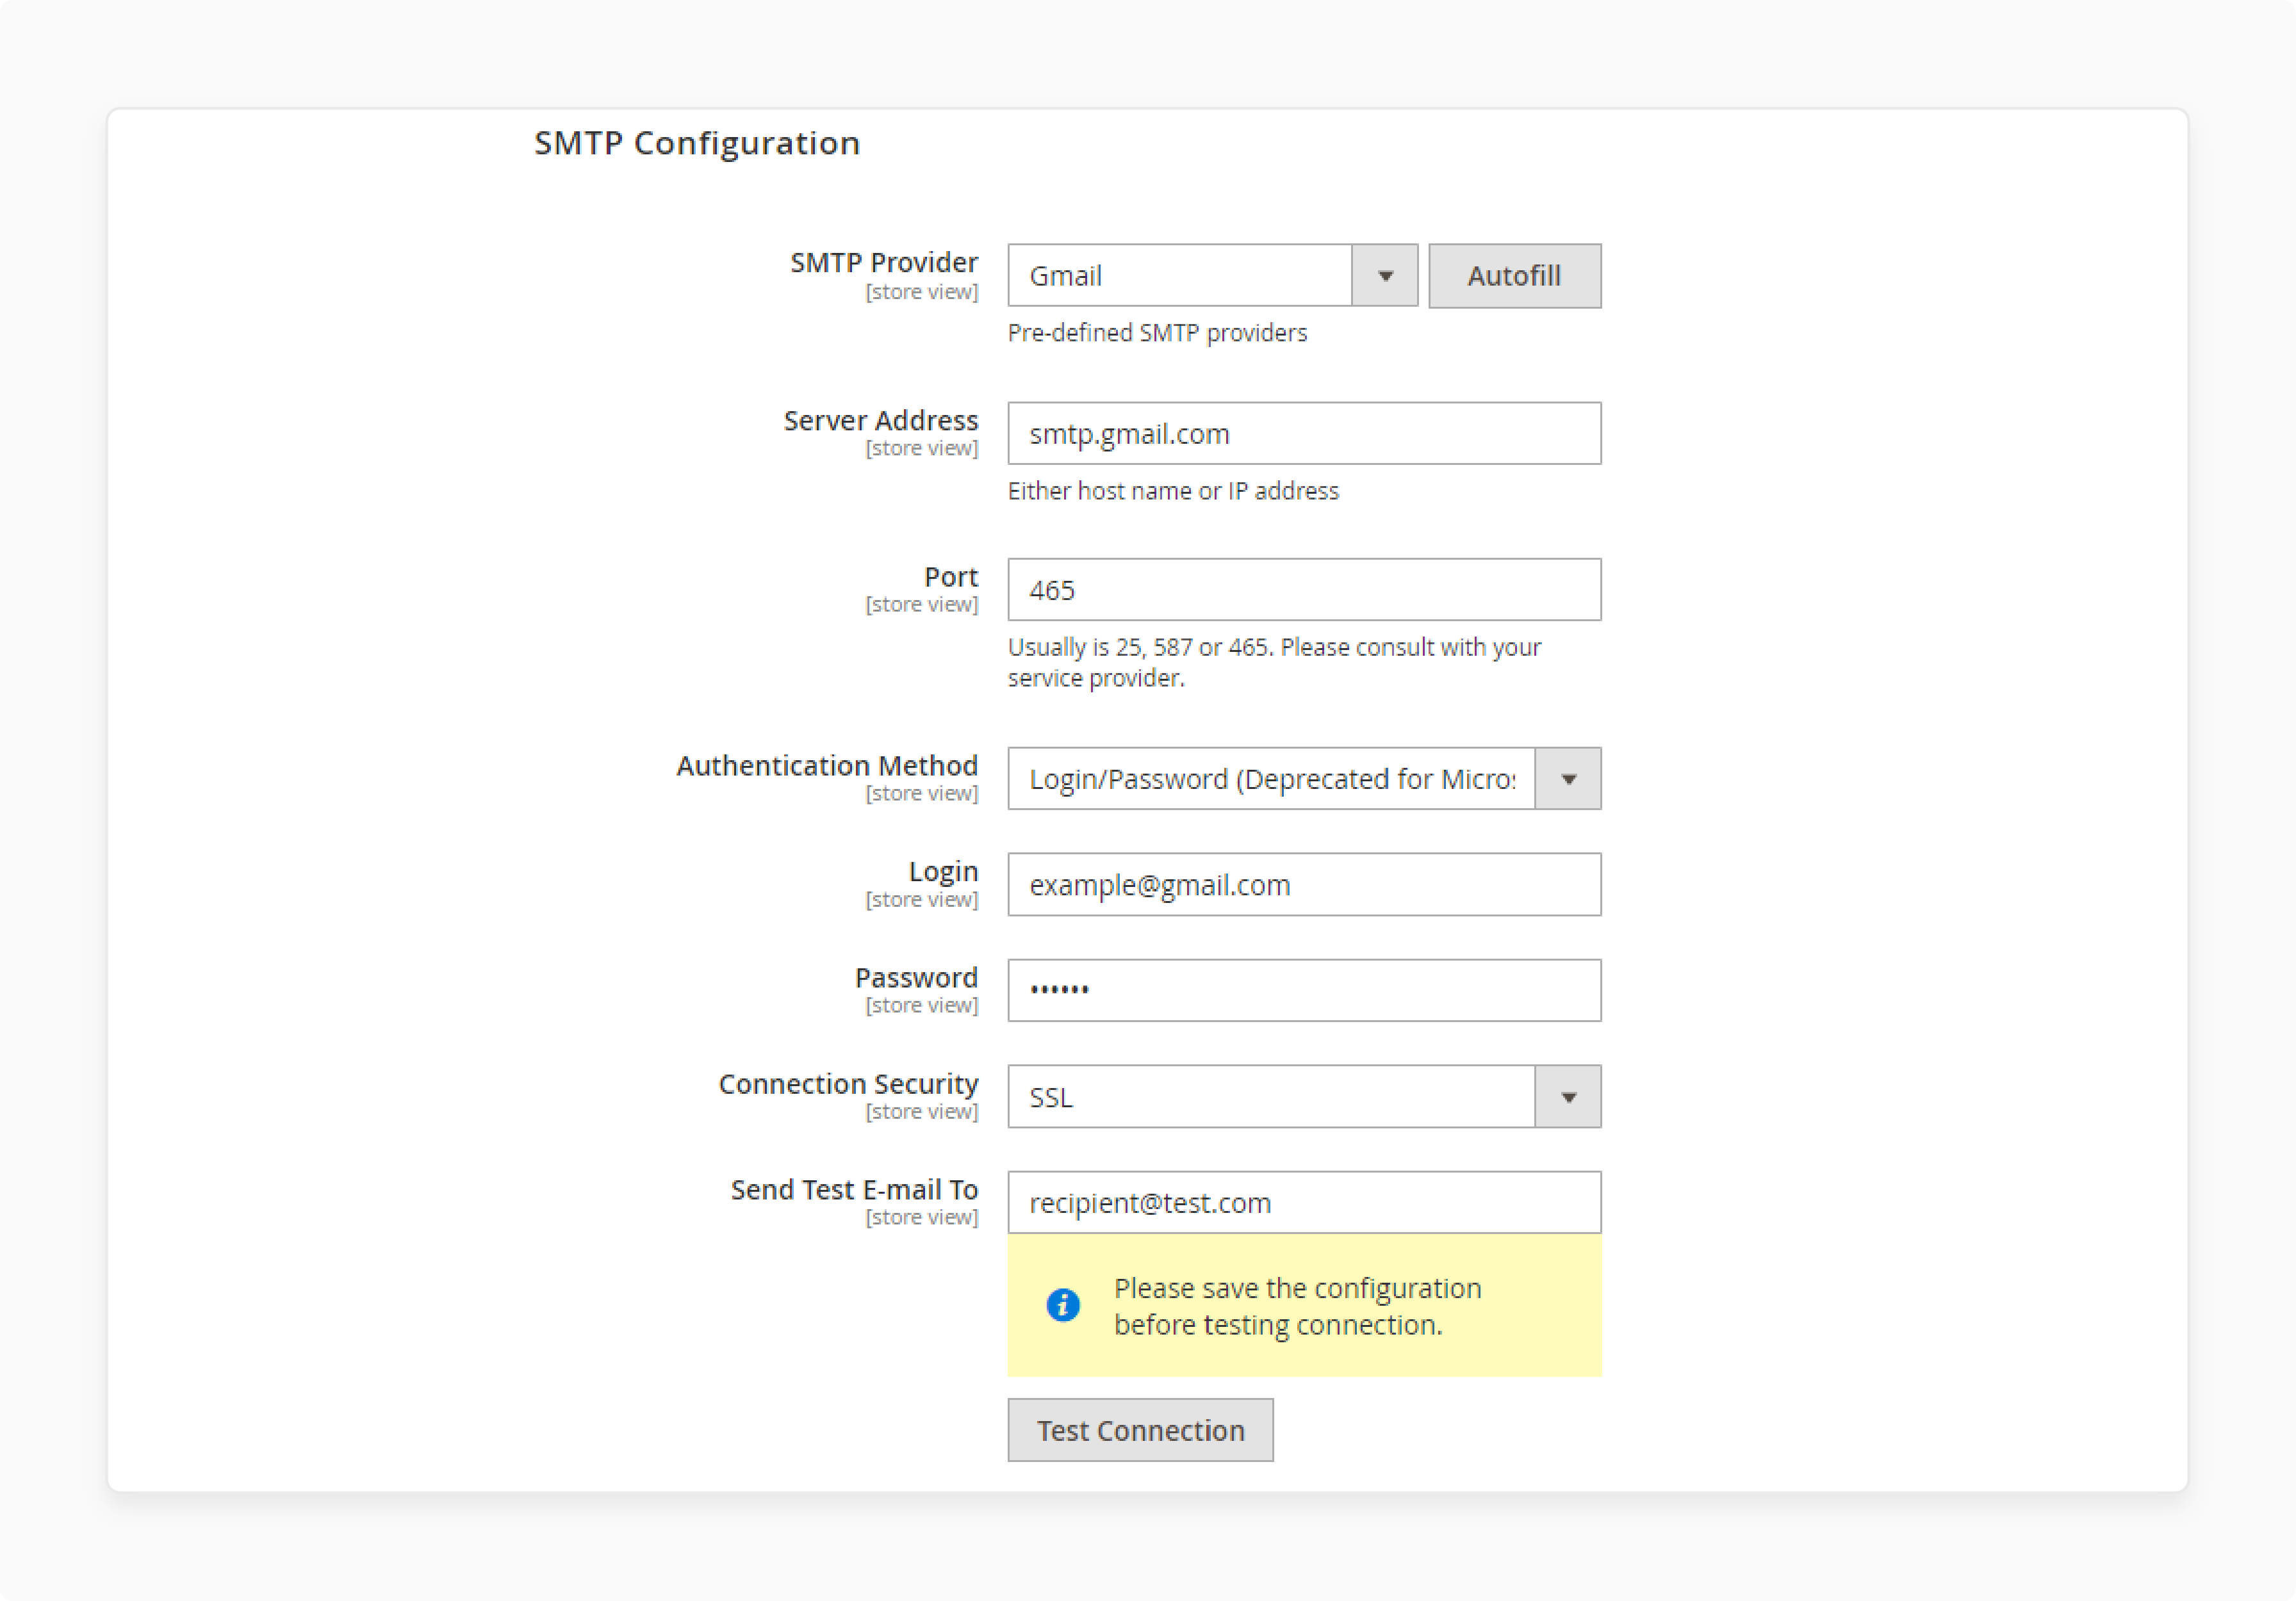Click the SMTP Provider label
Image resolution: width=2296 pixels, height=1601 pixels.
coord(884,262)
